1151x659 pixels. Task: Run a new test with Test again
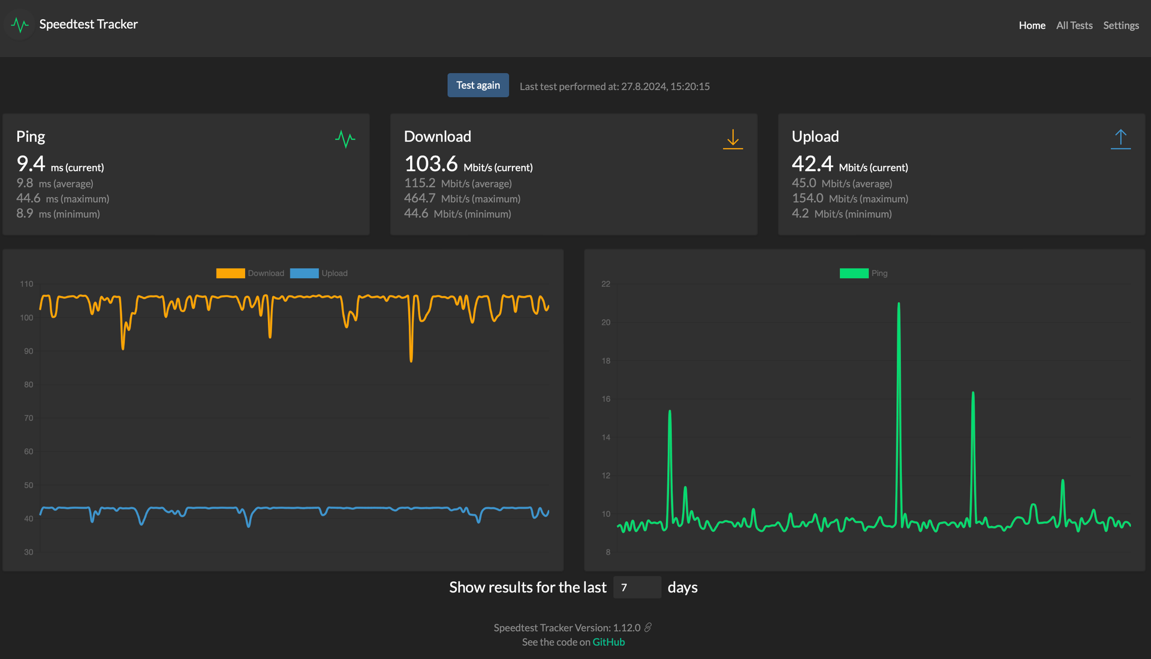click(x=478, y=85)
